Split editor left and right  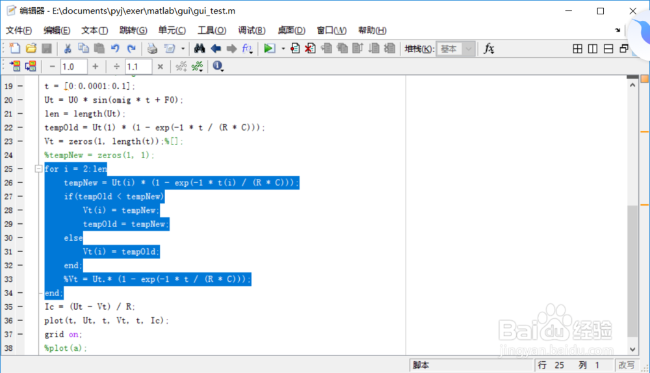[593, 49]
